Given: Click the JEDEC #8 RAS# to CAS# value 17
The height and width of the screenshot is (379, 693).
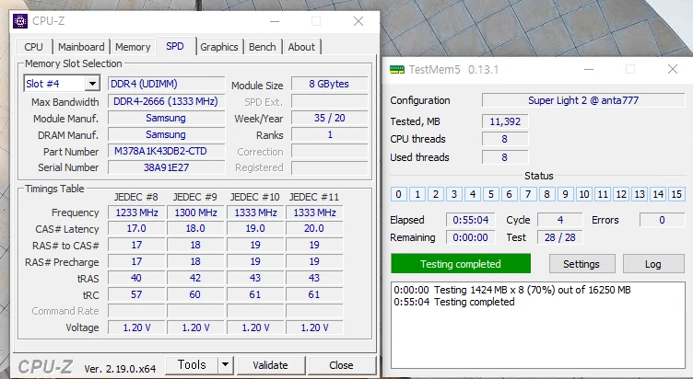Looking at the screenshot, I should pyautogui.click(x=136, y=245).
